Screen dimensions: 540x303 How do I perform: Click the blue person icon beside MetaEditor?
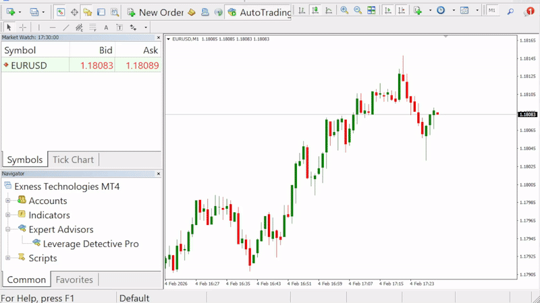pyautogui.click(x=205, y=12)
